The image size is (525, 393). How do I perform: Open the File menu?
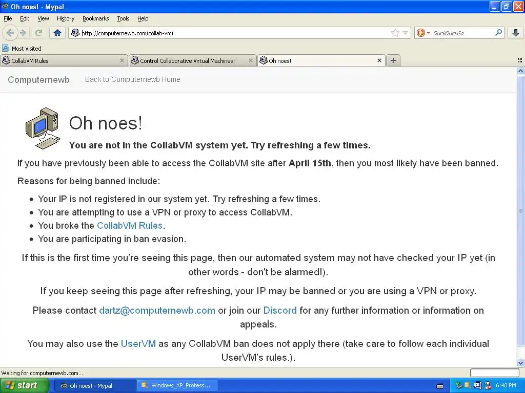click(x=8, y=18)
